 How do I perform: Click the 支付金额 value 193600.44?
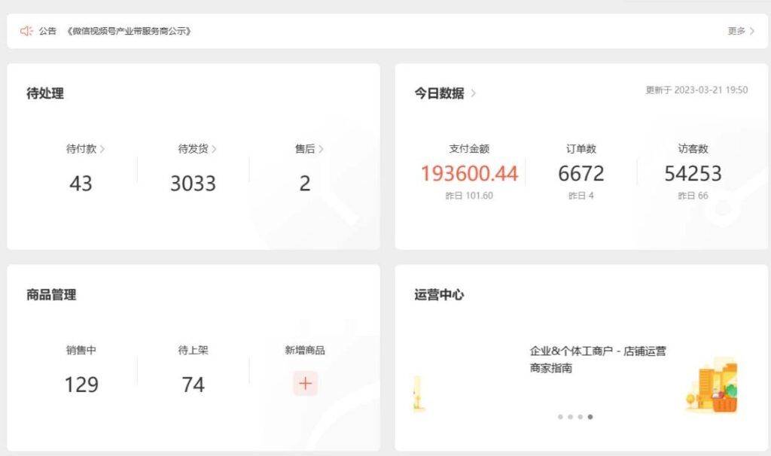tap(469, 174)
